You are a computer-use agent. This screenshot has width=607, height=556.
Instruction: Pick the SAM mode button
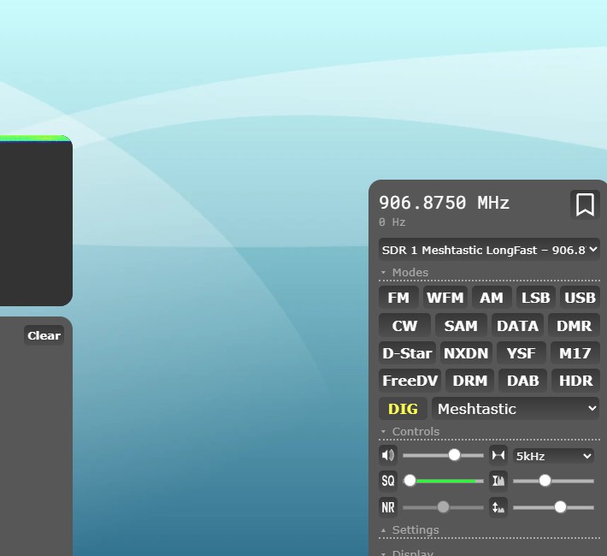pos(461,325)
